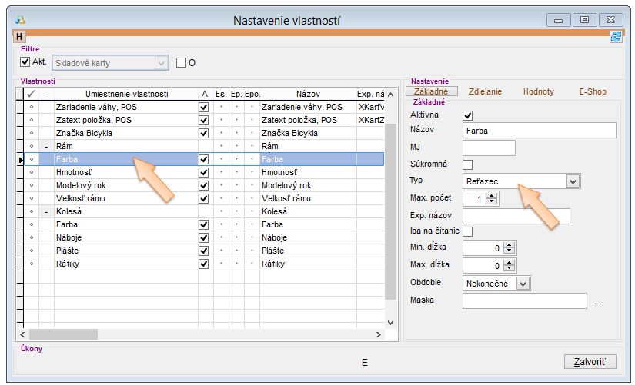Click the H icon in top-left corner
The height and width of the screenshot is (385, 635).
(20, 36)
